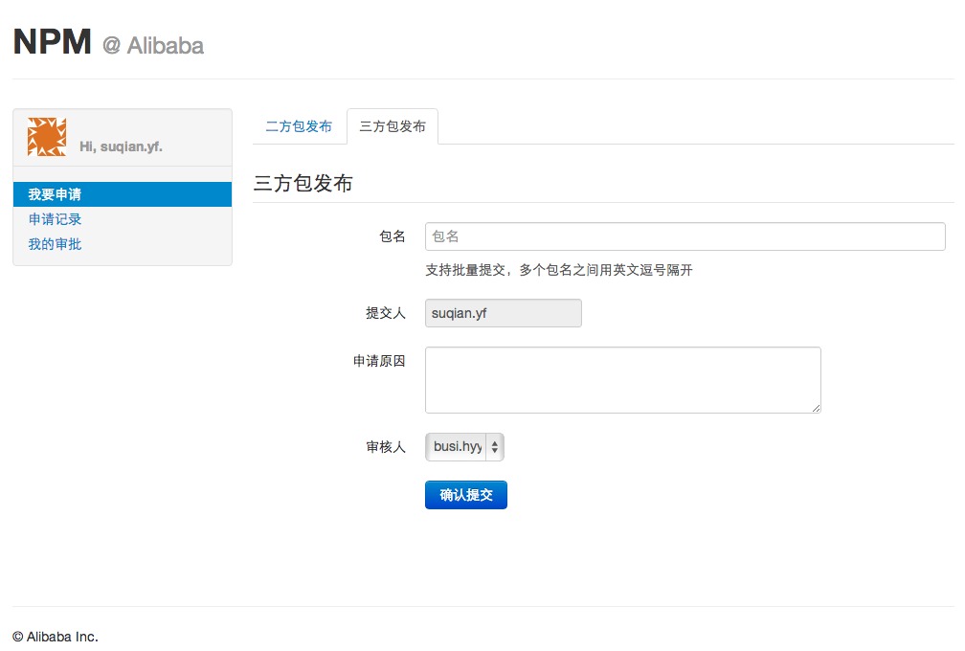
Task: Focus the 包名 package name field
Action: (x=684, y=236)
